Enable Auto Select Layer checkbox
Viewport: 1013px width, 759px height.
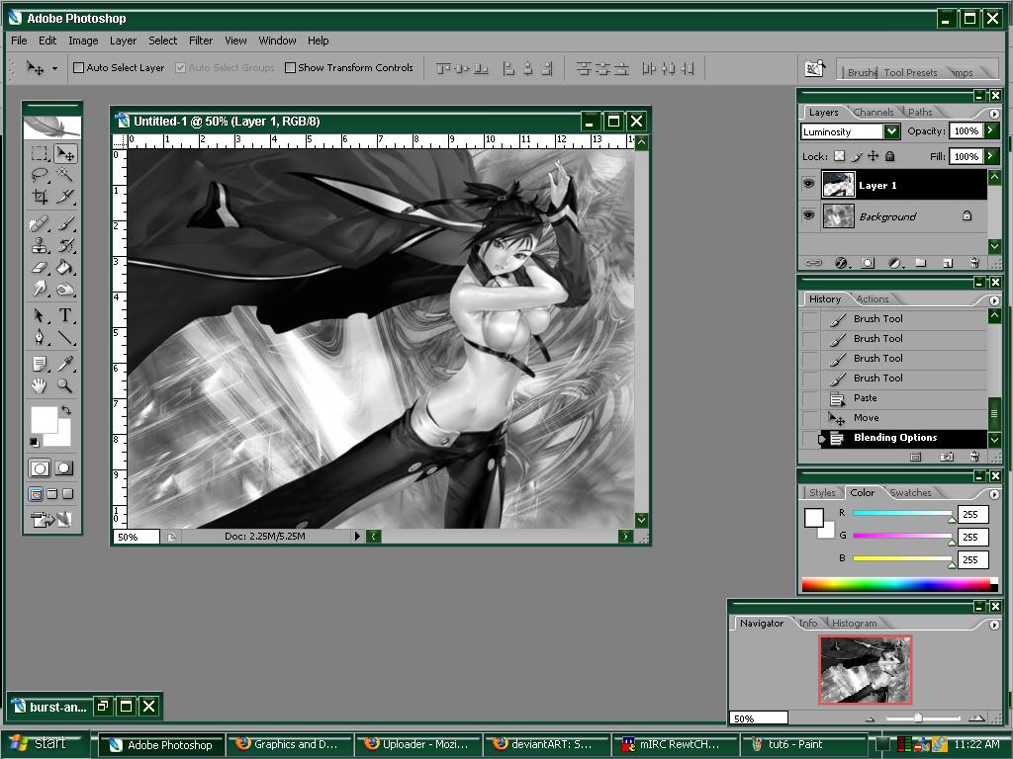tap(79, 68)
